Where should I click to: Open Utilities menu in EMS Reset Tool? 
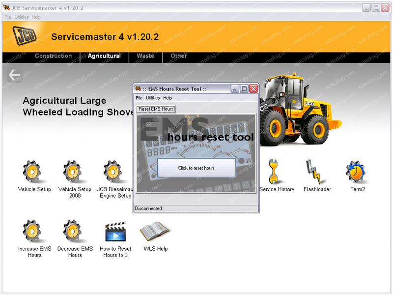153,98
